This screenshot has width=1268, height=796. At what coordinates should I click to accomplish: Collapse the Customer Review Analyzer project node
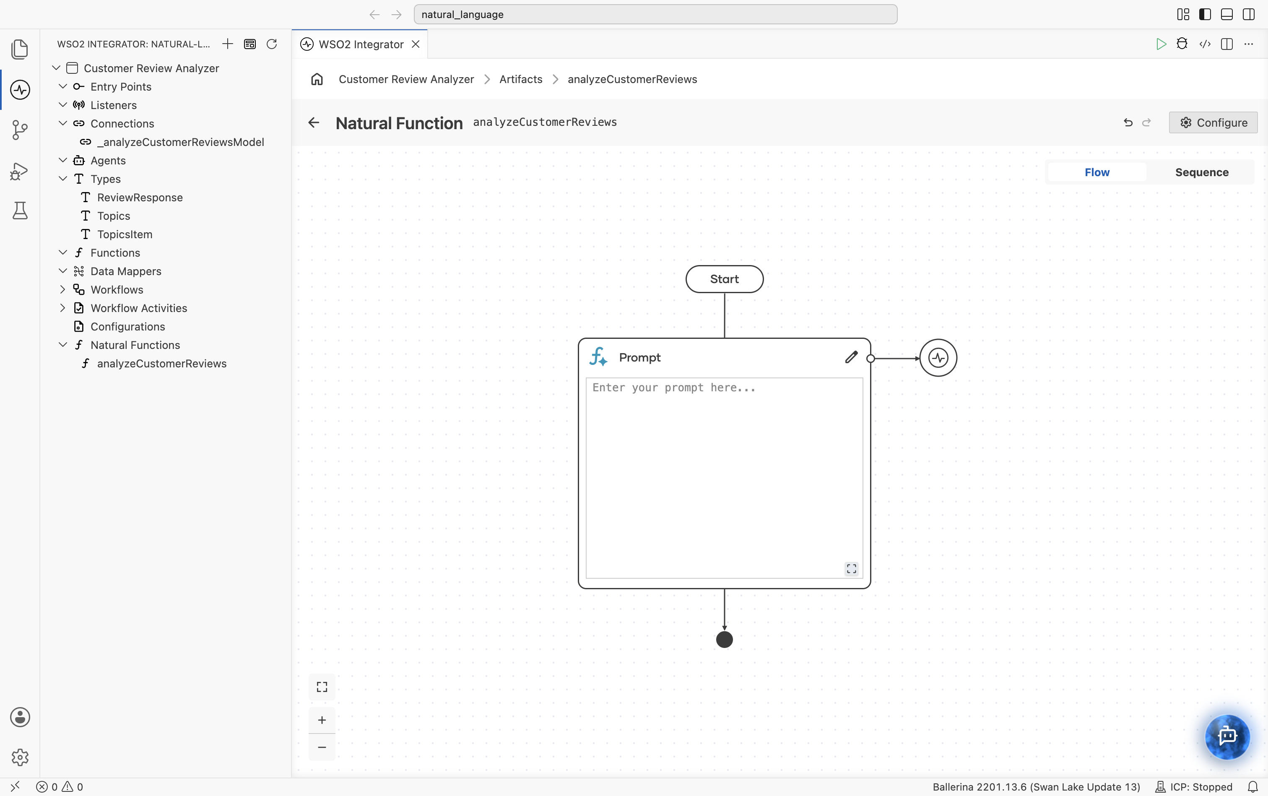[56, 68]
